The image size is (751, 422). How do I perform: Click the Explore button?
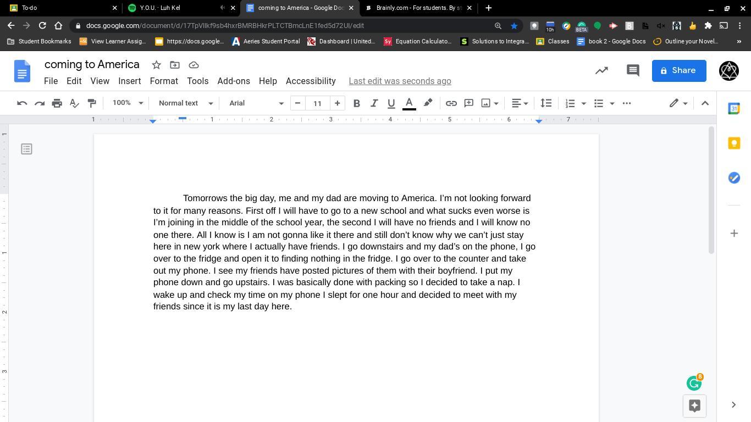coord(694,406)
